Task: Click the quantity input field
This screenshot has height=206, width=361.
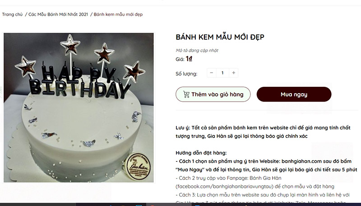Action: [x=222, y=73]
